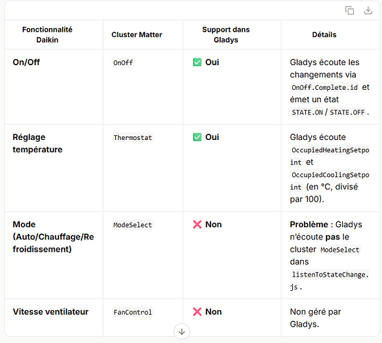This screenshot has height=343, width=382.
Task: Select the Fonctionnalité Daikin column header
Action: pyautogui.click(x=47, y=34)
